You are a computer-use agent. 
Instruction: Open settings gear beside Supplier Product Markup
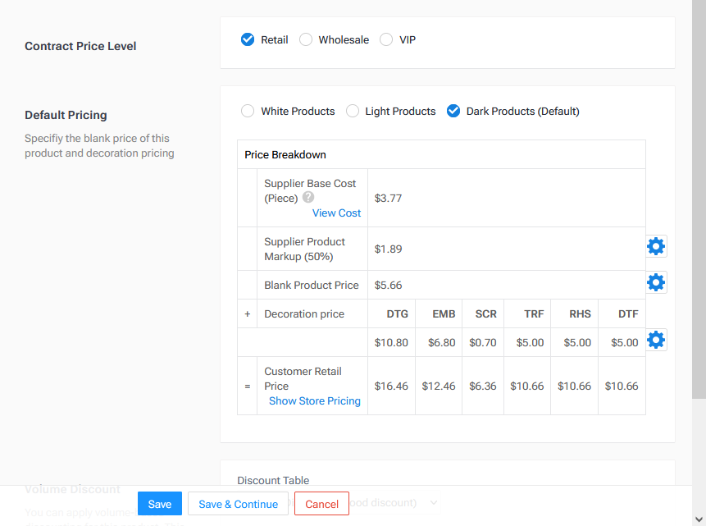tap(656, 245)
